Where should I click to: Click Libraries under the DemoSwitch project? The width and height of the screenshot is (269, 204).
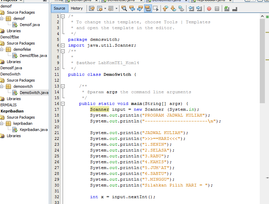(x=14, y=99)
